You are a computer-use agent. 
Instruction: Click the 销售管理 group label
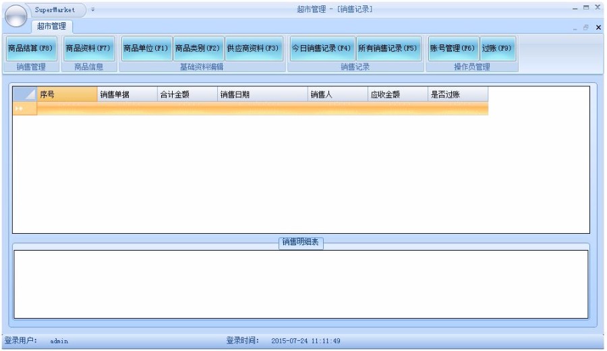tap(31, 67)
